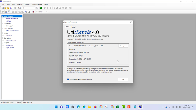Image resolution: width=196 pixels, height=110 pixels.
Task: Click the grayed chart icon at toolbar end
Action: point(70,8)
